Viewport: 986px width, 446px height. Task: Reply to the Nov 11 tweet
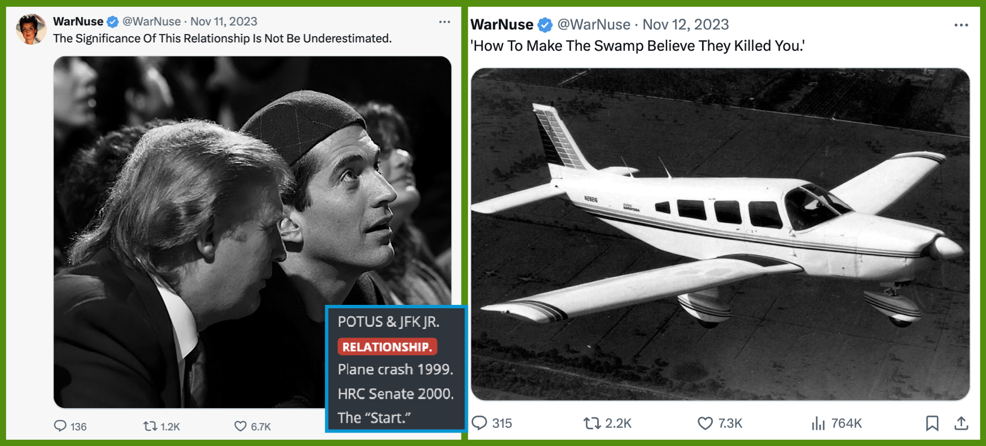[x=60, y=426]
